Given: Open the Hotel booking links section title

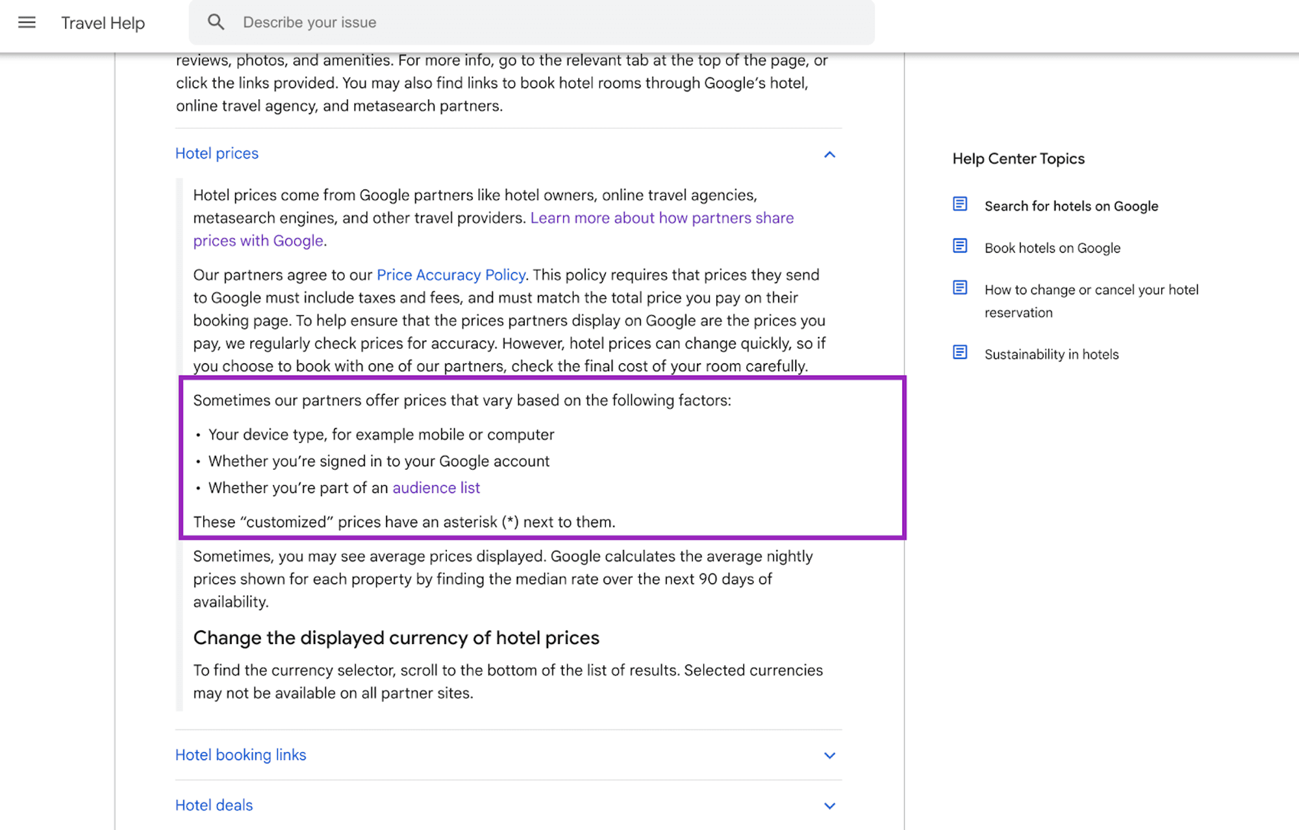Looking at the screenshot, I should (x=240, y=755).
